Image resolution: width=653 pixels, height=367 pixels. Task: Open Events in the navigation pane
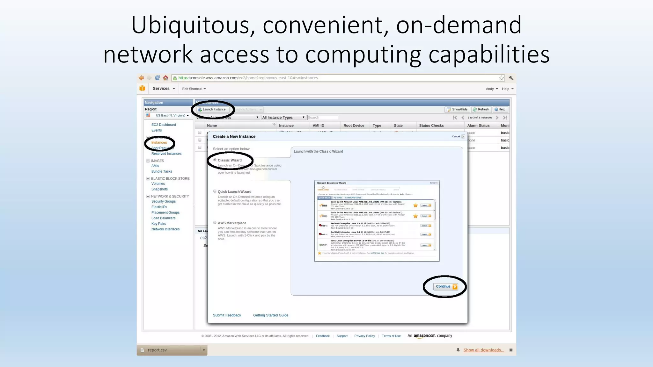(x=157, y=130)
